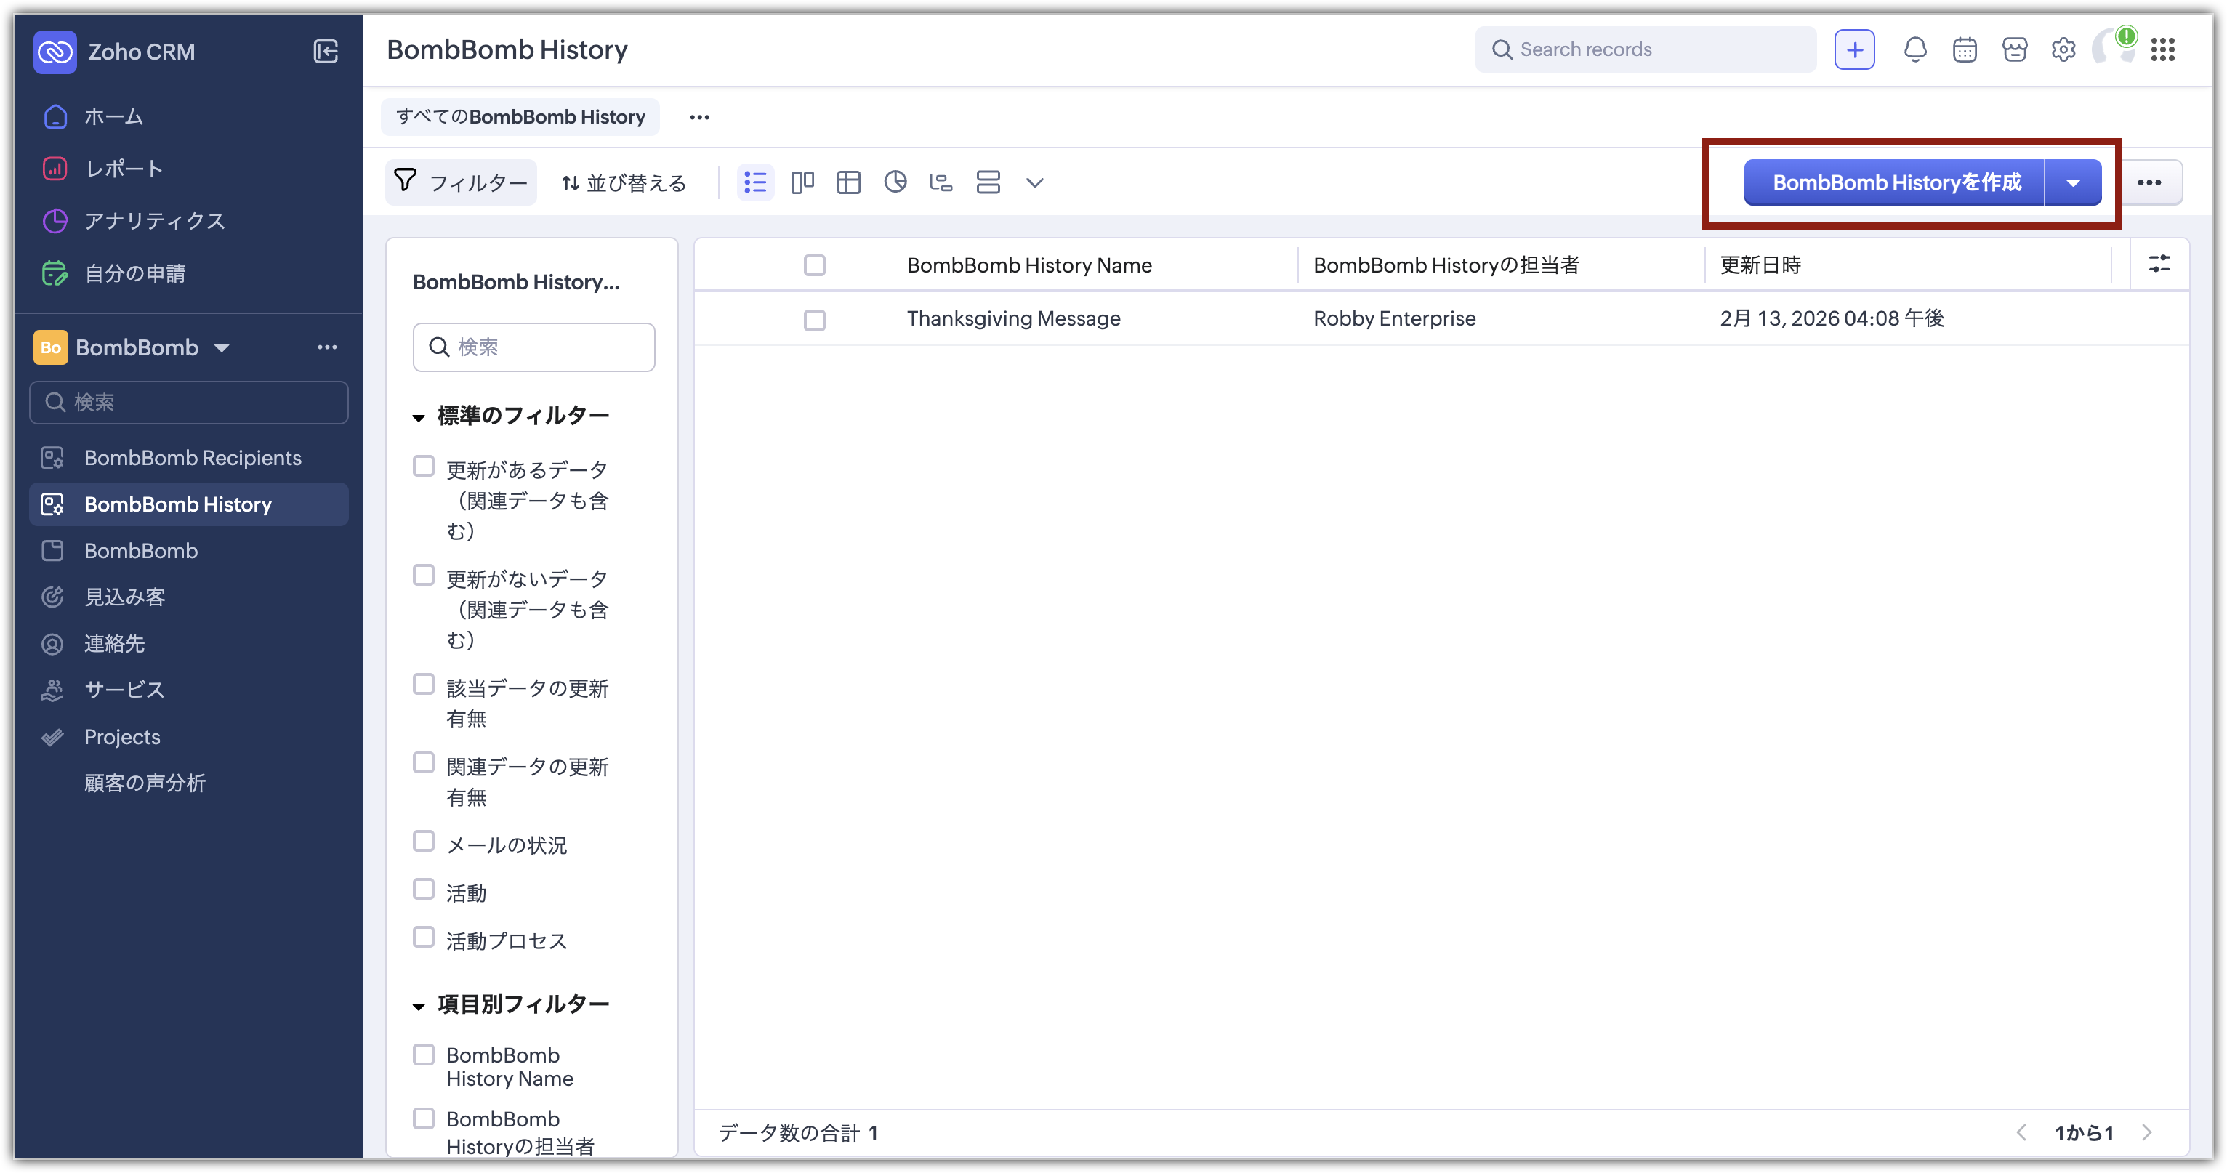Enable the メールの状況 filter checkbox
Screen dimensions: 2227x1173
pyautogui.click(x=424, y=842)
